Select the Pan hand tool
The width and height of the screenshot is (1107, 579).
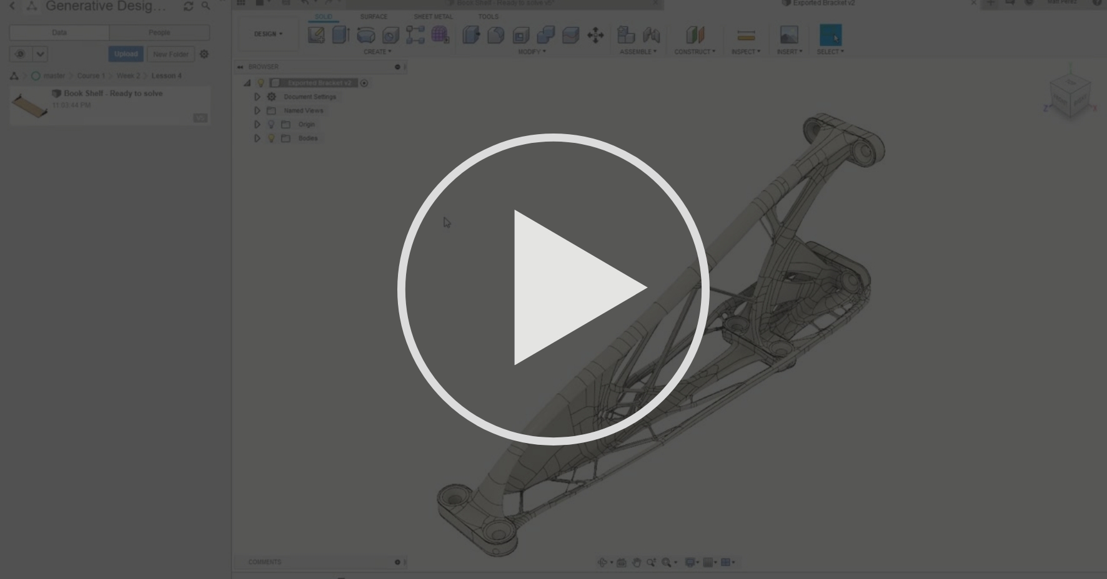(636, 562)
